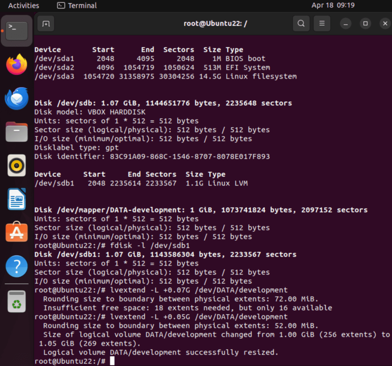Viewport: 392px width, 366px height.
Task: Open LibreOffice Writer from the dock
Action: 16,199
